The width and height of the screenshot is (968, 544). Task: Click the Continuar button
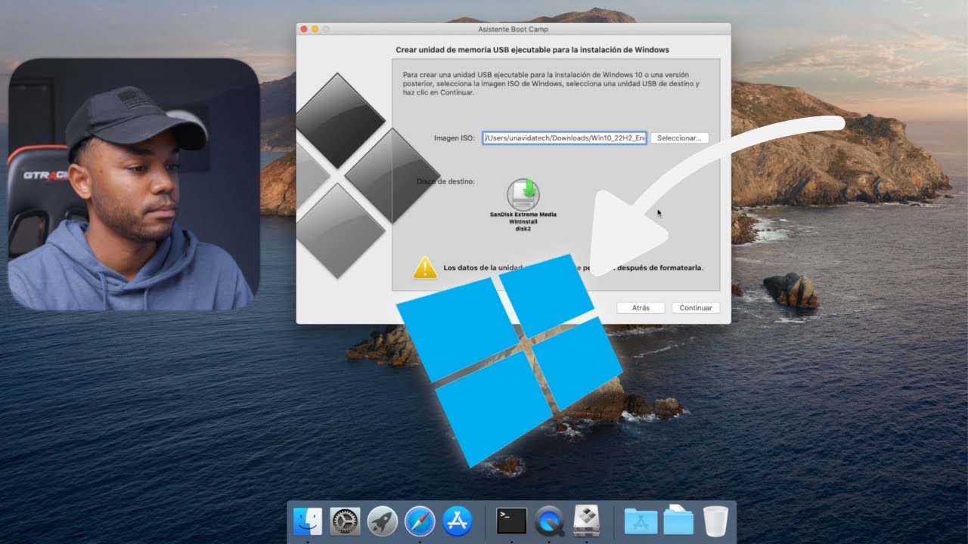point(696,308)
